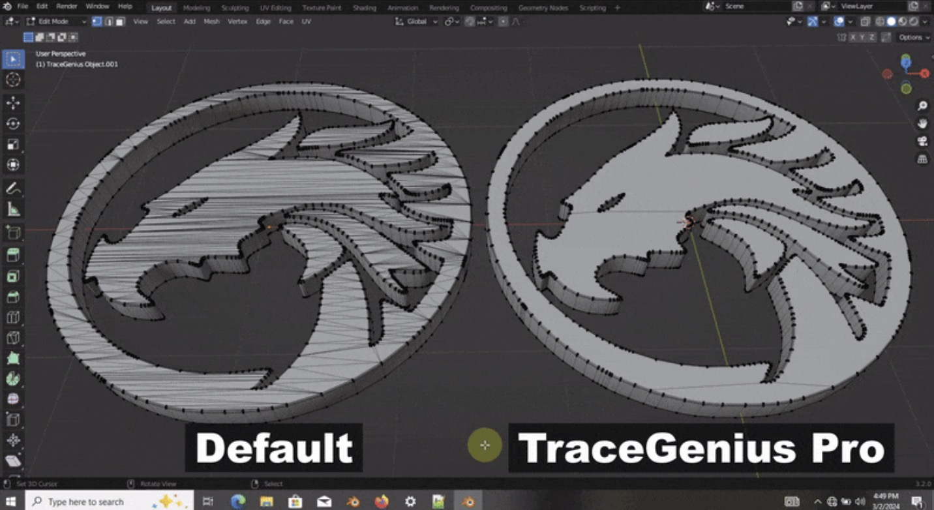This screenshot has height=510, width=934.
Task: Select the Spin tool
Action: [12, 379]
